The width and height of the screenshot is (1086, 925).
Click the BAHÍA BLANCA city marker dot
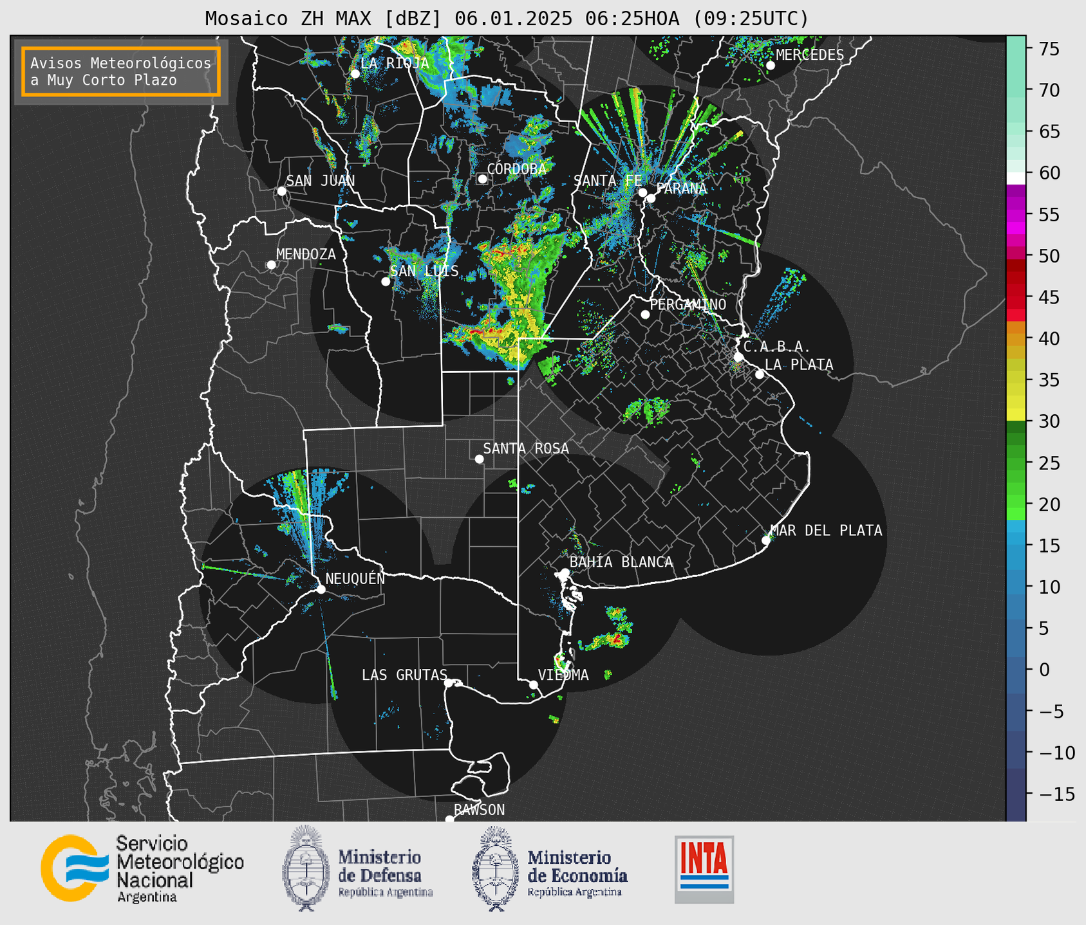coord(565,572)
